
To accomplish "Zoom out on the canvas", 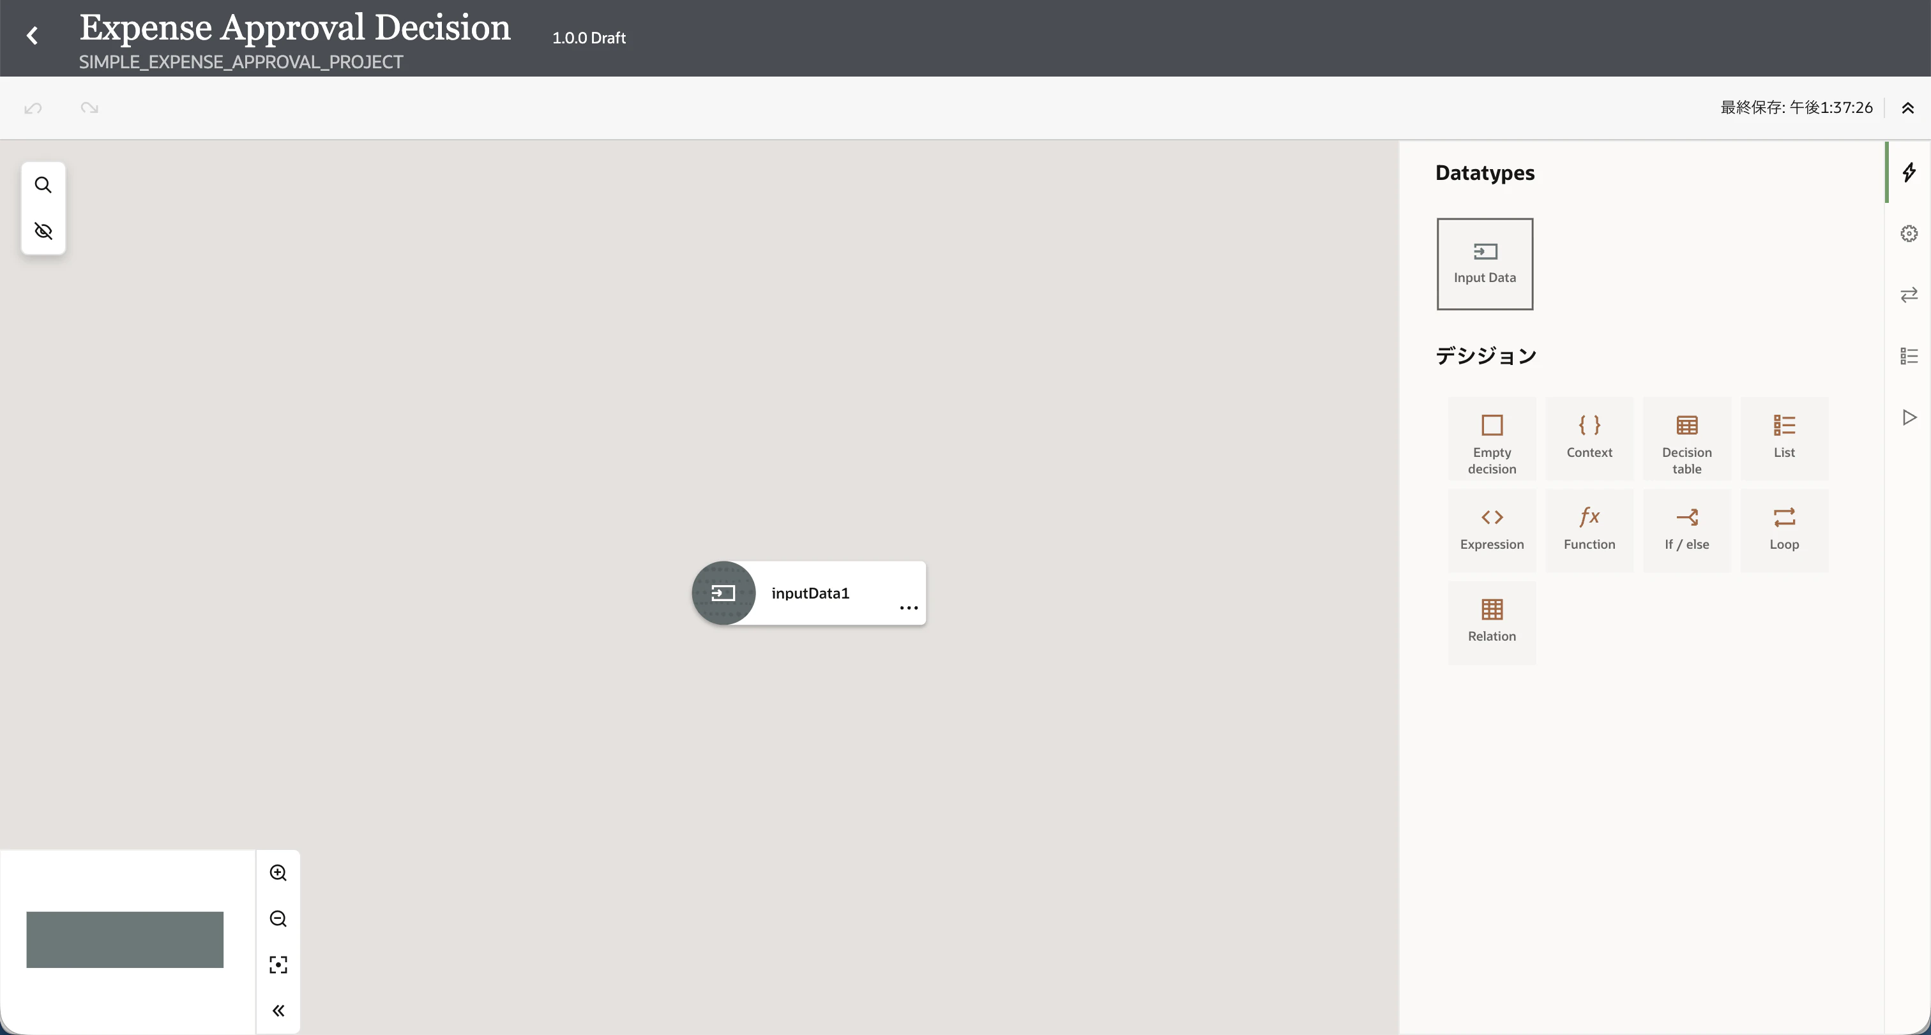I will coord(278,918).
